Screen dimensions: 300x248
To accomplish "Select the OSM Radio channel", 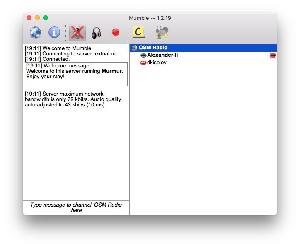I will (203, 48).
